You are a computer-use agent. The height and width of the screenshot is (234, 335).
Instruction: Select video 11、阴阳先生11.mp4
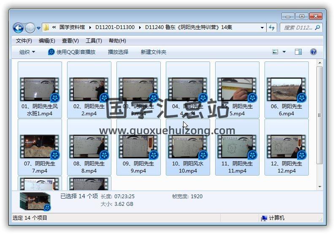click(x=237, y=147)
